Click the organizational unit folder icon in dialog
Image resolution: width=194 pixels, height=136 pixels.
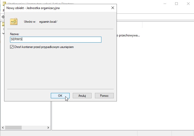(x=14, y=21)
